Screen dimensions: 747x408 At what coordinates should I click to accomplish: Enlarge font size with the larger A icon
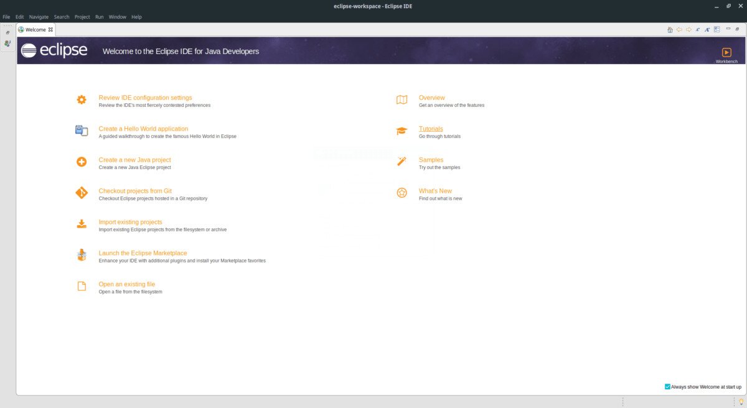[707, 29]
